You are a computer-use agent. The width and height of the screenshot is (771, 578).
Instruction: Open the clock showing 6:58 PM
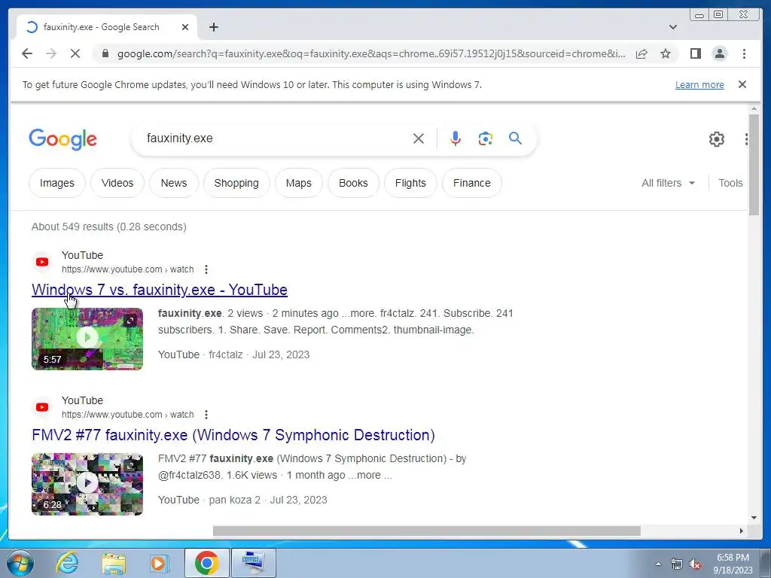pyautogui.click(x=733, y=564)
